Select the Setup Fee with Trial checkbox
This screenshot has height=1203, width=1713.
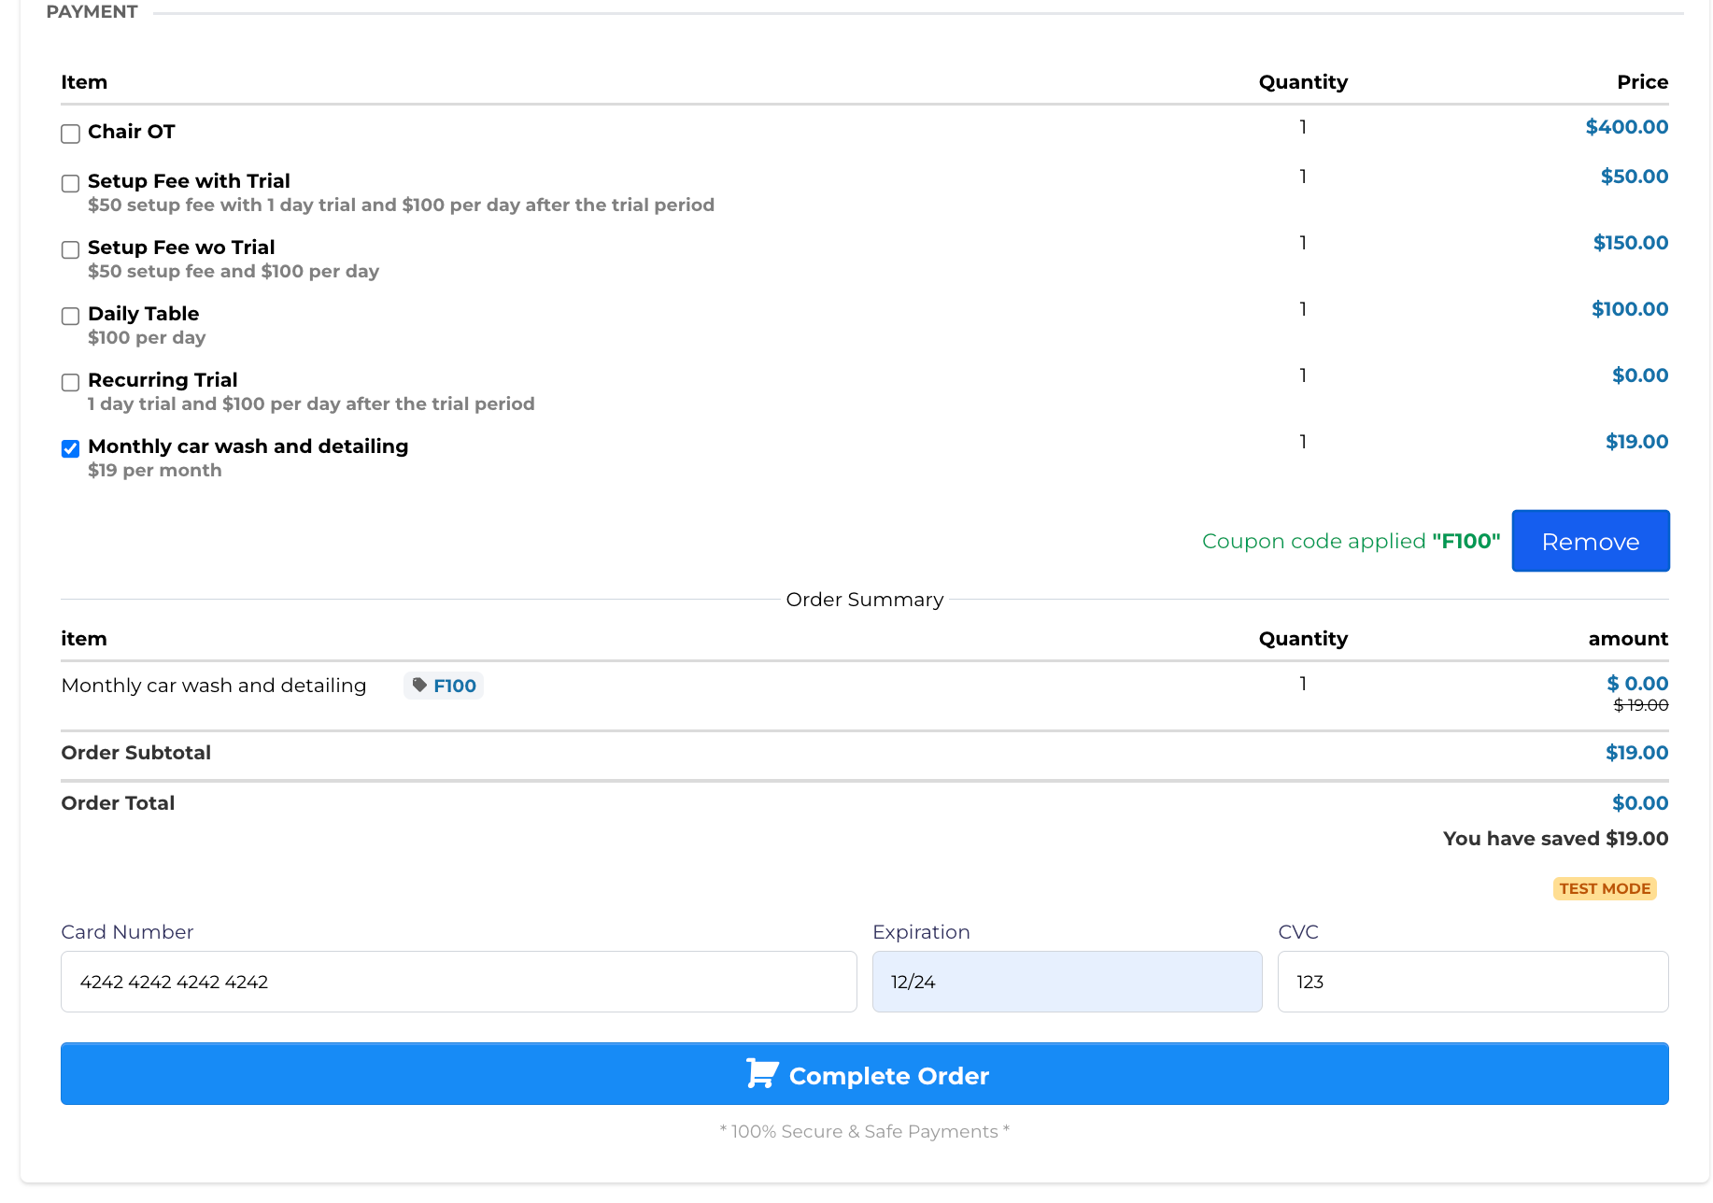[x=70, y=183]
